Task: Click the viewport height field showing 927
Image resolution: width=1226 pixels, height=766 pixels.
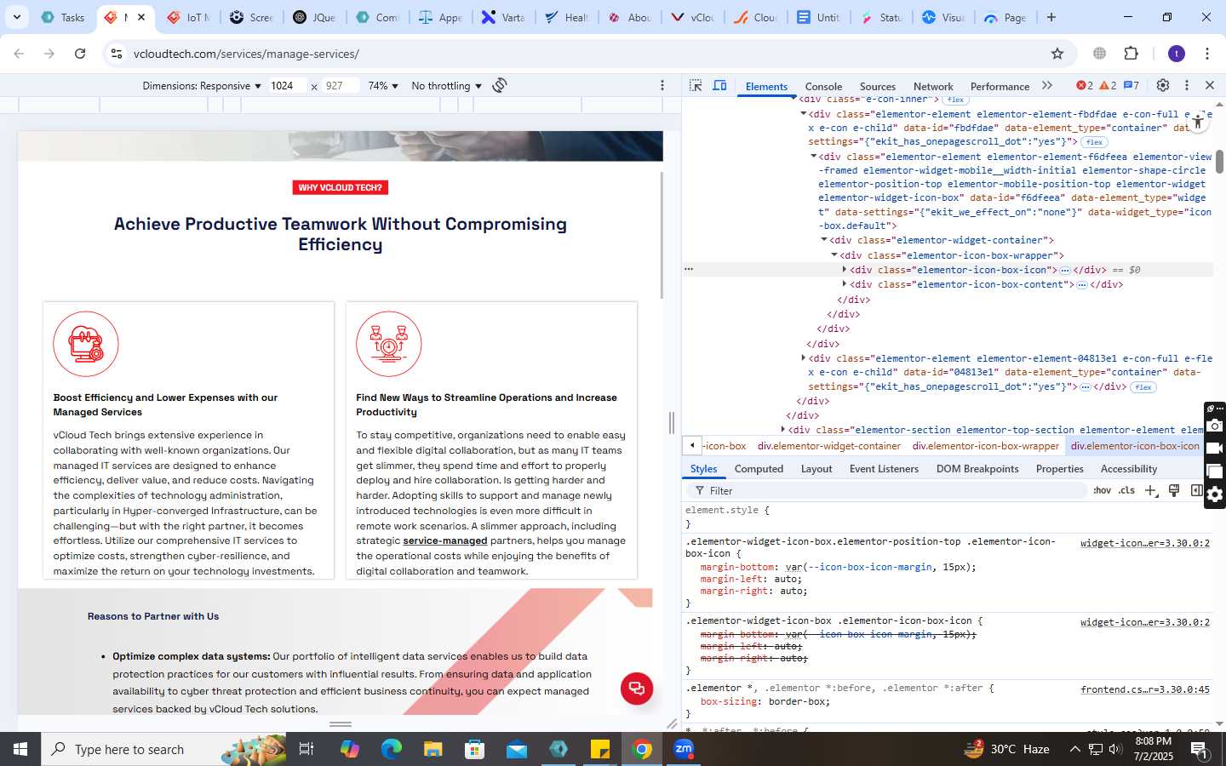Action: click(x=340, y=86)
